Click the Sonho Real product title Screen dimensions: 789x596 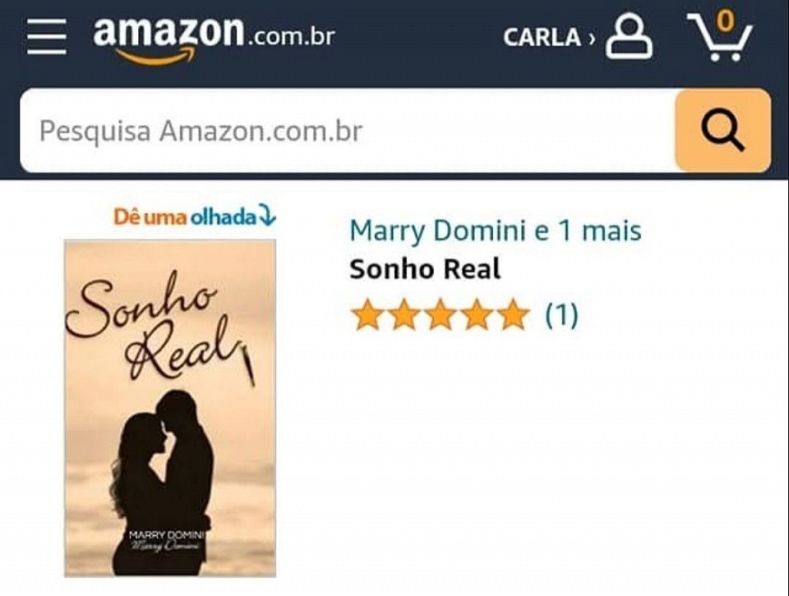pos(425,268)
